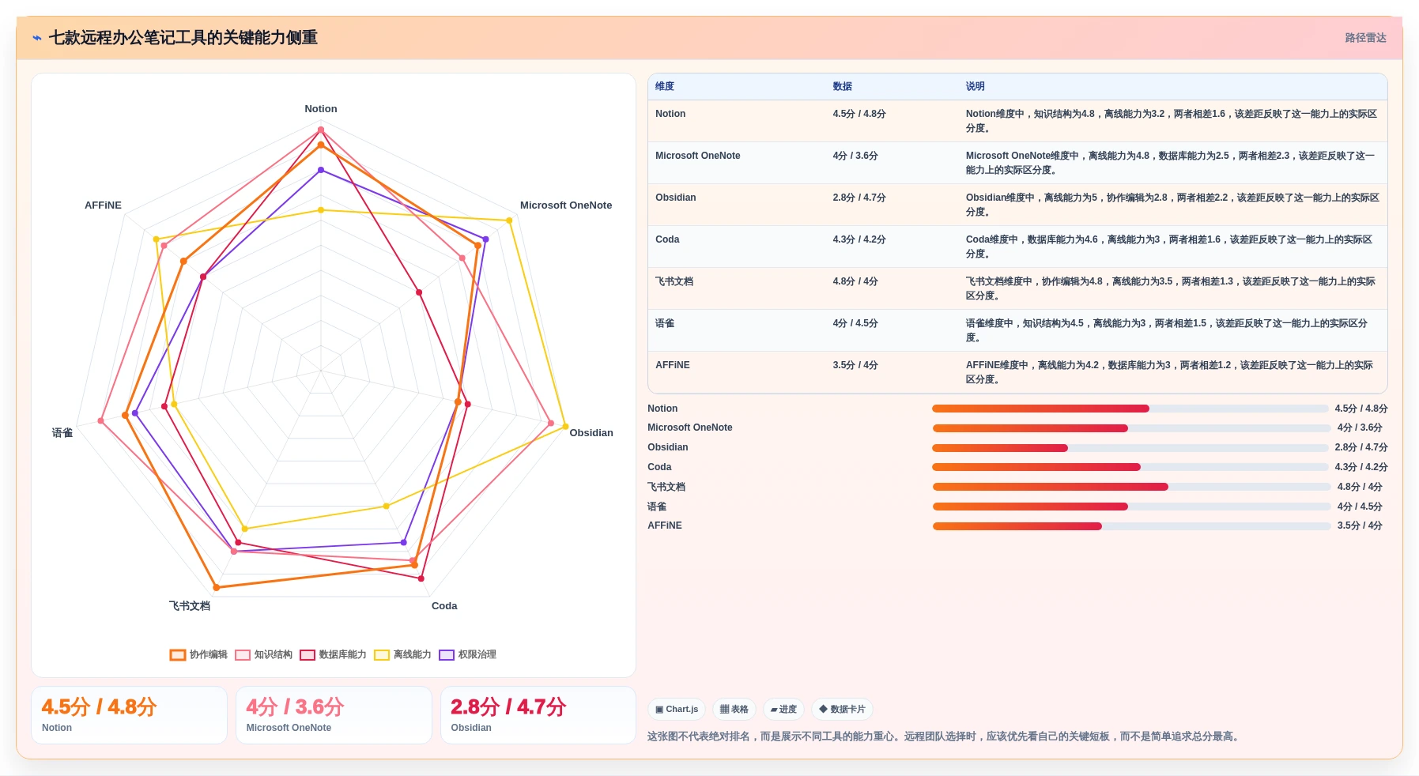Toggle the 权限治理 legend series
This screenshot has width=1419, height=776.
tap(467, 654)
